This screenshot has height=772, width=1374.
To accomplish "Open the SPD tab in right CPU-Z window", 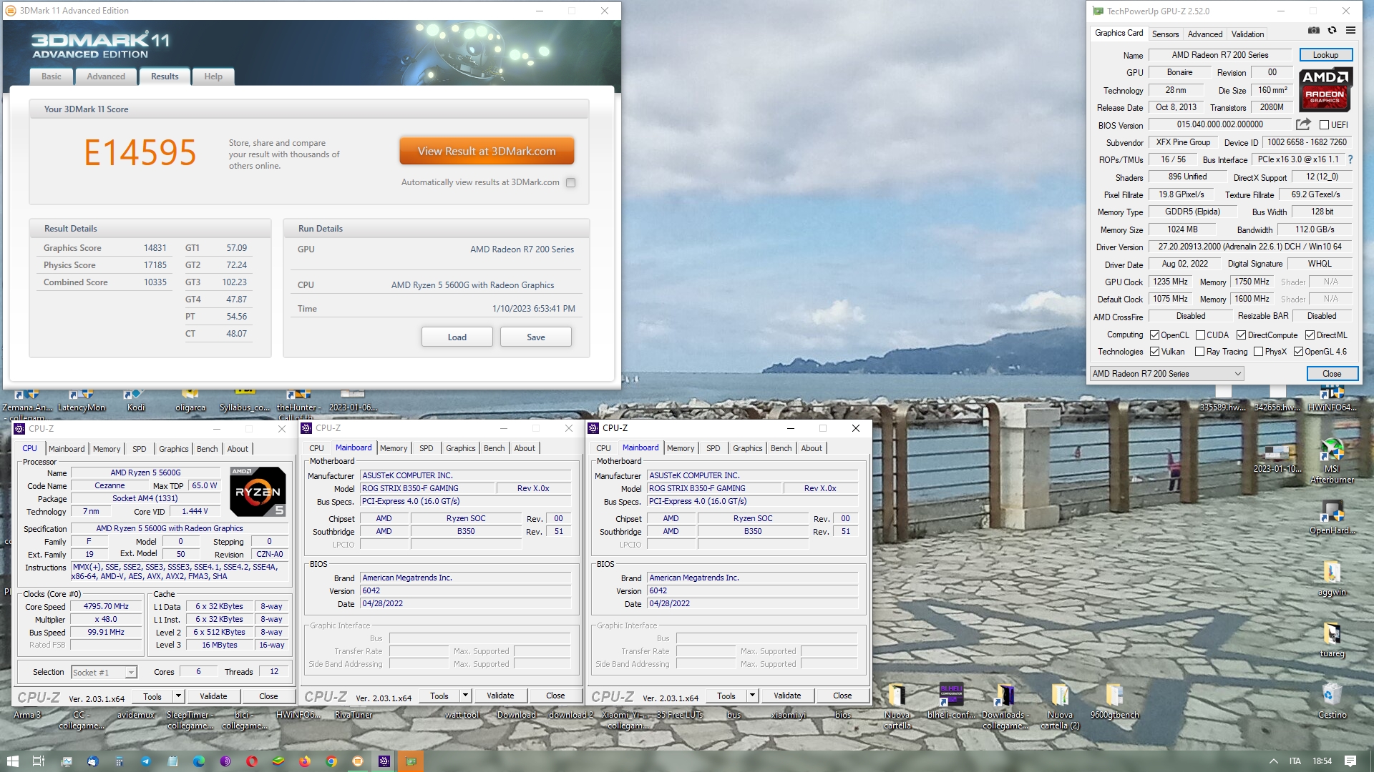I will click(x=713, y=448).
